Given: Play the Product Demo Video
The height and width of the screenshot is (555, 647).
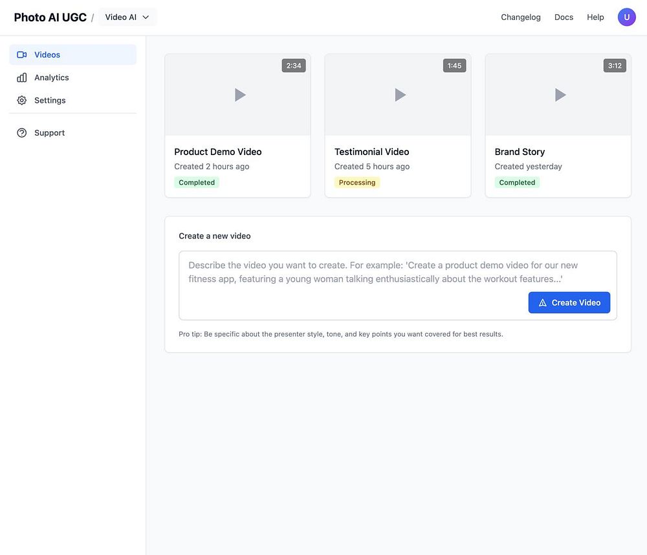Looking at the screenshot, I should 239,95.
